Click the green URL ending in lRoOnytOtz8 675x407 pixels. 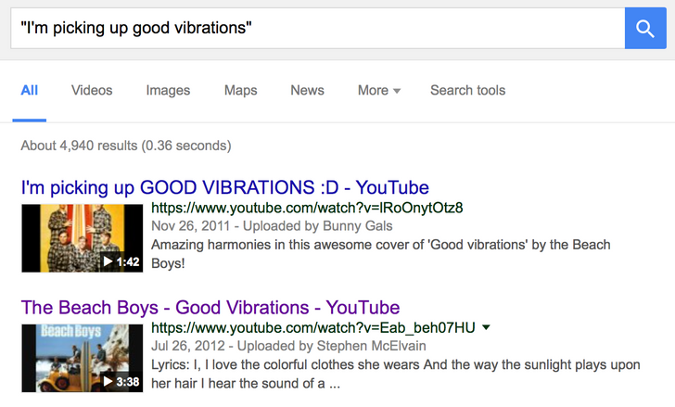coord(307,208)
